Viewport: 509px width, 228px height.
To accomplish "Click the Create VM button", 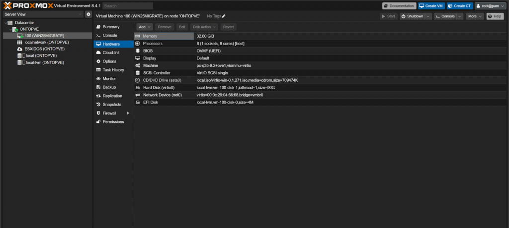I will point(431,6).
